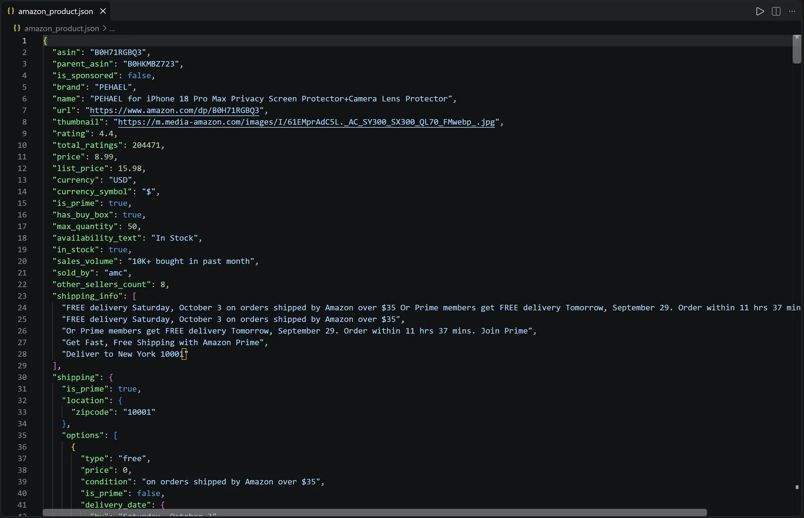Click the total_ratings value 204471
This screenshot has width=804, height=518.
point(146,145)
